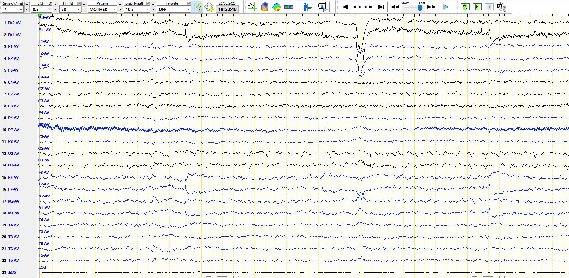Edit HF(Hz) list with pencil icon
Viewport: 569px width, 278px height.
coord(79,3)
